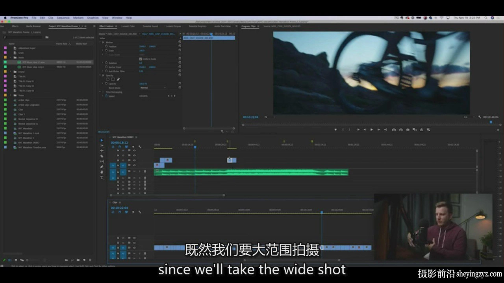The height and width of the screenshot is (283, 504).
Task: Select the Track Select Forward tool
Action: pos(102,145)
